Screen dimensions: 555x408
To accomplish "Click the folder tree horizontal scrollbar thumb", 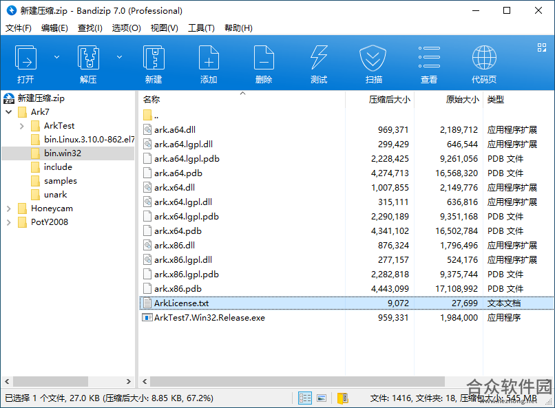I will [51, 381].
